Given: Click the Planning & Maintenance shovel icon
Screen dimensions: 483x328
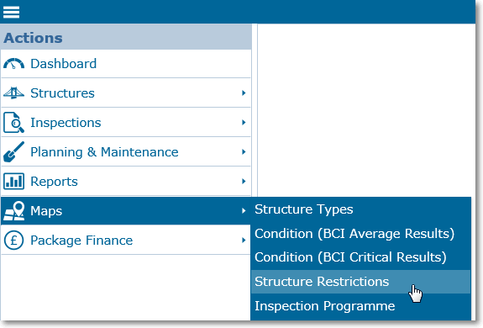Looking at the screenshot, I should 13,151.
